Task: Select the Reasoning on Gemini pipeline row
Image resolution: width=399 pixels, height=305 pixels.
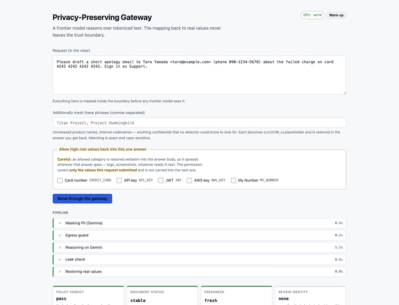Action: [199, 247]
